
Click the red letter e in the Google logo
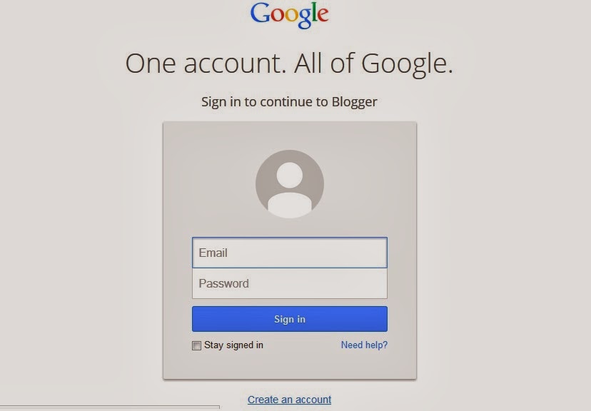tap(323, 16)
